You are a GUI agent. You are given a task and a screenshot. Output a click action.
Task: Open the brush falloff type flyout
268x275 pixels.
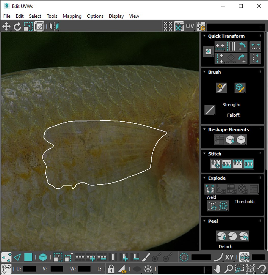(210, 110)
